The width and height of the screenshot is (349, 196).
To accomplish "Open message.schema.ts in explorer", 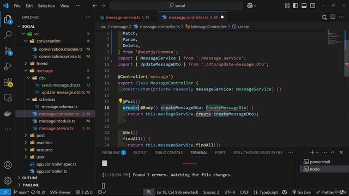I will [x=59, y=107].
